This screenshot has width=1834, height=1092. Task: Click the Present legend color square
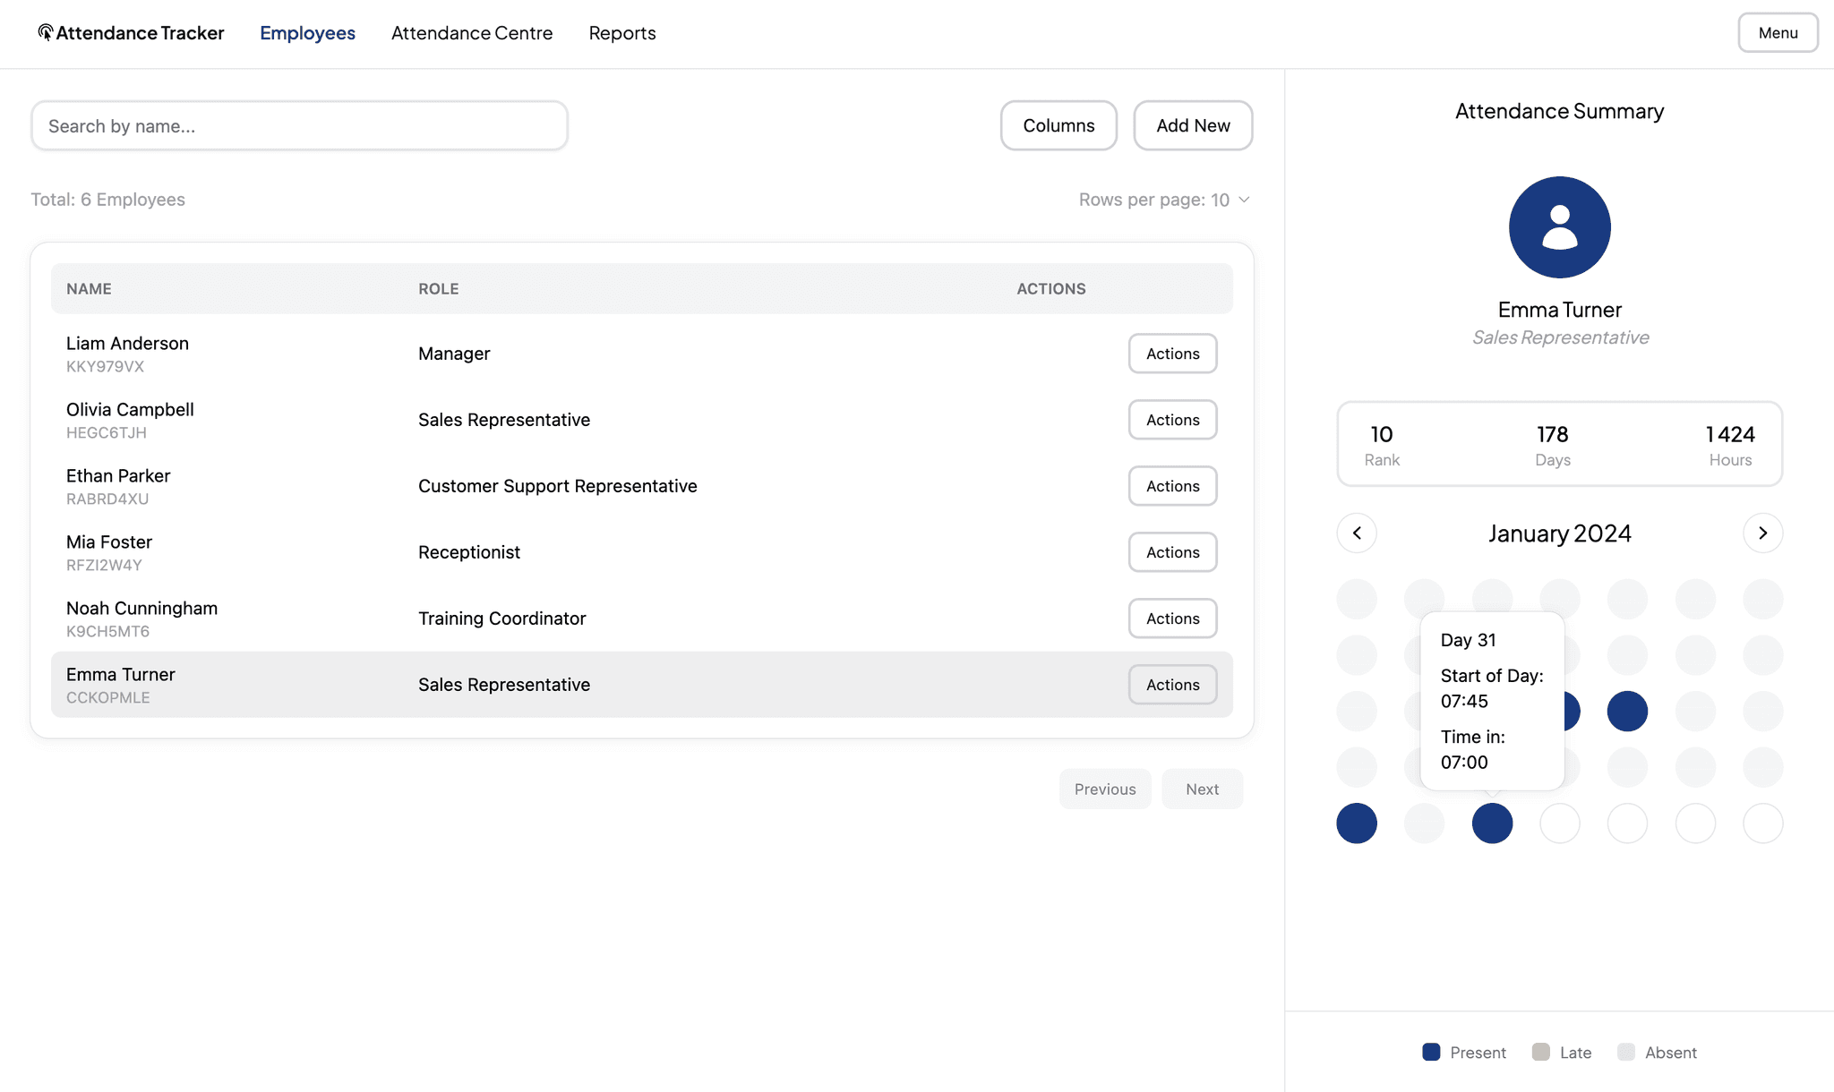click(x=1431, y=1052)
